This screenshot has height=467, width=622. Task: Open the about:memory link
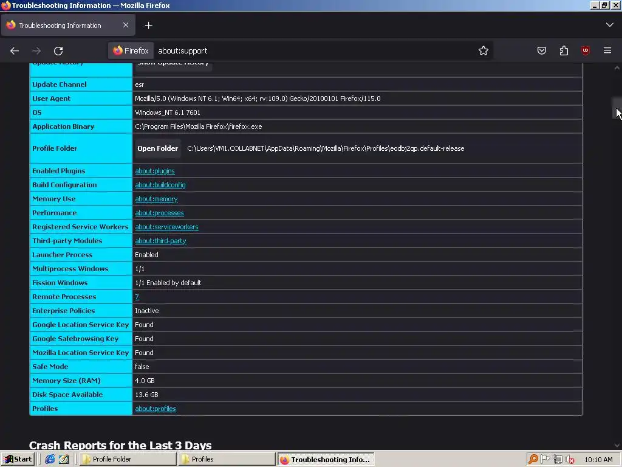click(156, 199)
